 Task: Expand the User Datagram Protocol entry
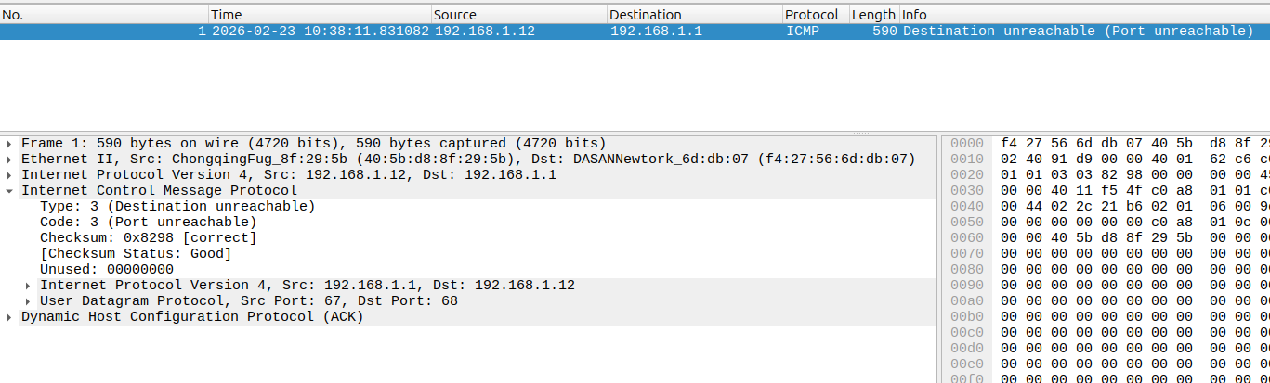28,301
